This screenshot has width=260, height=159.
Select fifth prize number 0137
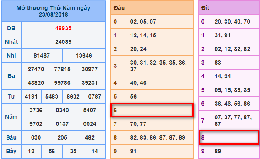click(62, 124)
